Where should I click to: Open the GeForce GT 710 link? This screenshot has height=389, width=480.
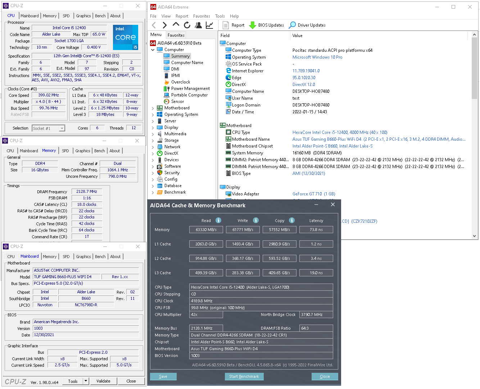(x=314, y=194)
